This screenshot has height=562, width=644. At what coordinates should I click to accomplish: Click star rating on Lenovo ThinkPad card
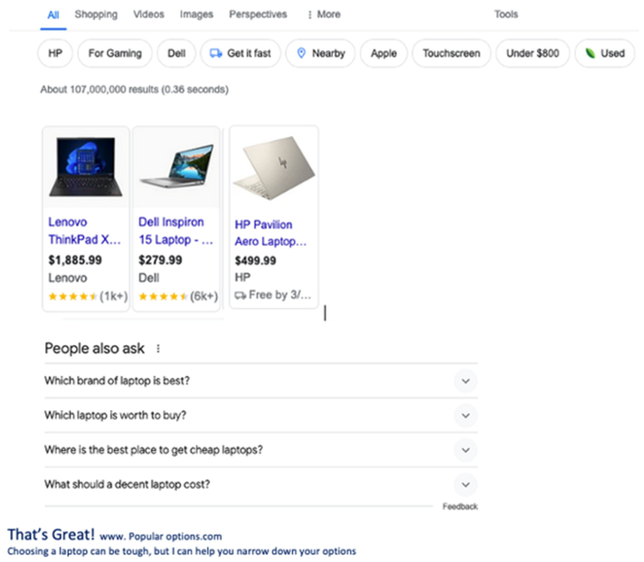73,296
